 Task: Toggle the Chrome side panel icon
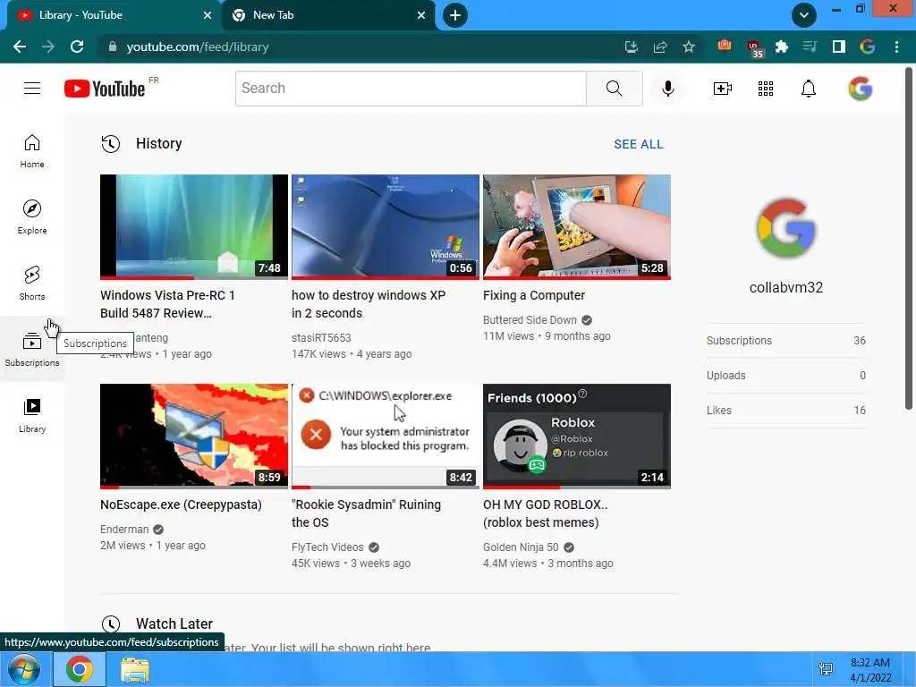(x=839, y=47)
